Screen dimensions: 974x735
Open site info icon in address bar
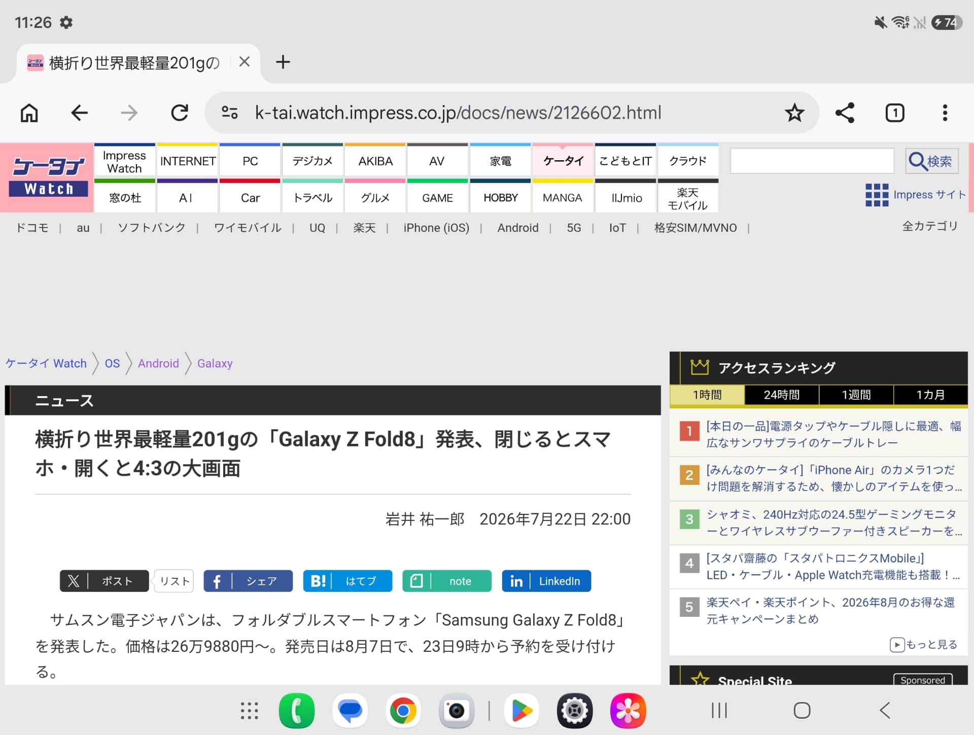[x=229, y=113]
